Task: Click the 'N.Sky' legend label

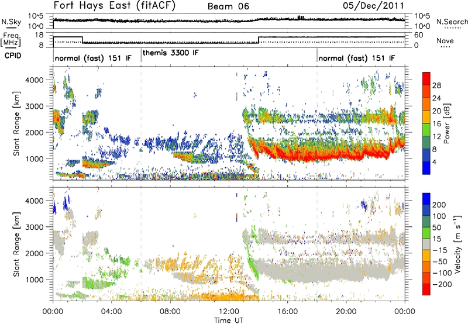Action: (11, 22)
